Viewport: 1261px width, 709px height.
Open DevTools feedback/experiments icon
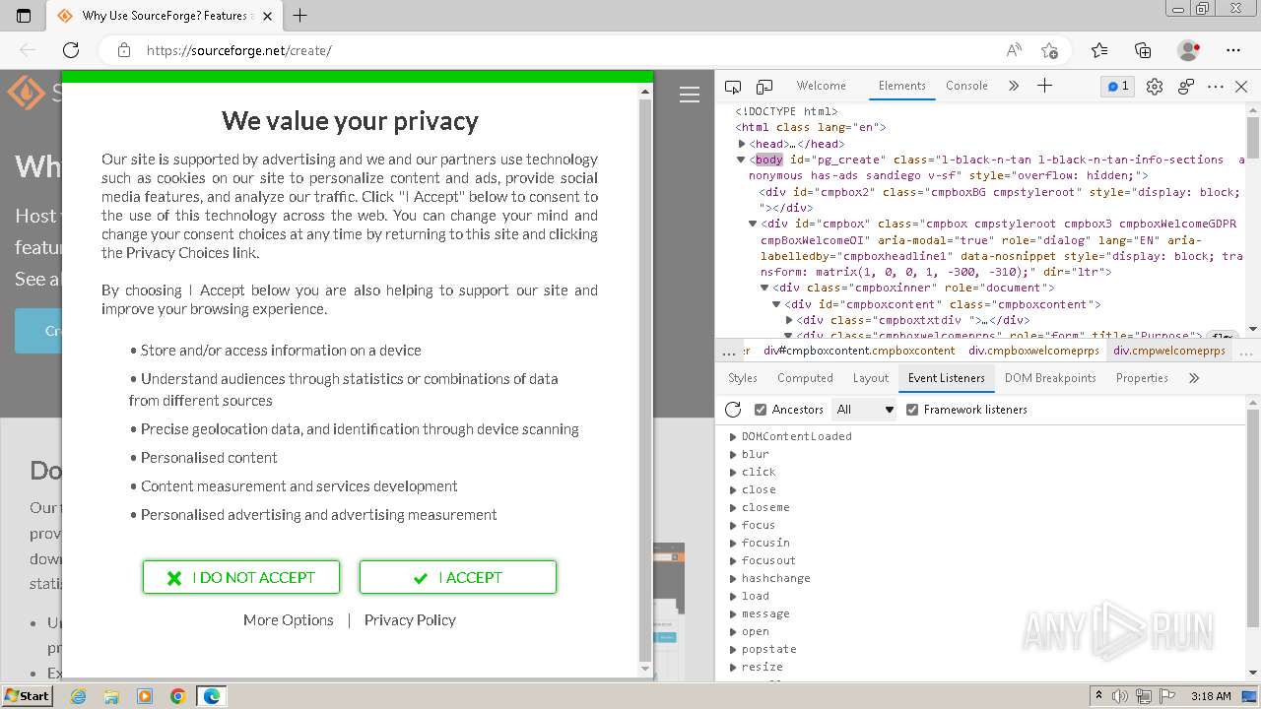[1186, 87]
